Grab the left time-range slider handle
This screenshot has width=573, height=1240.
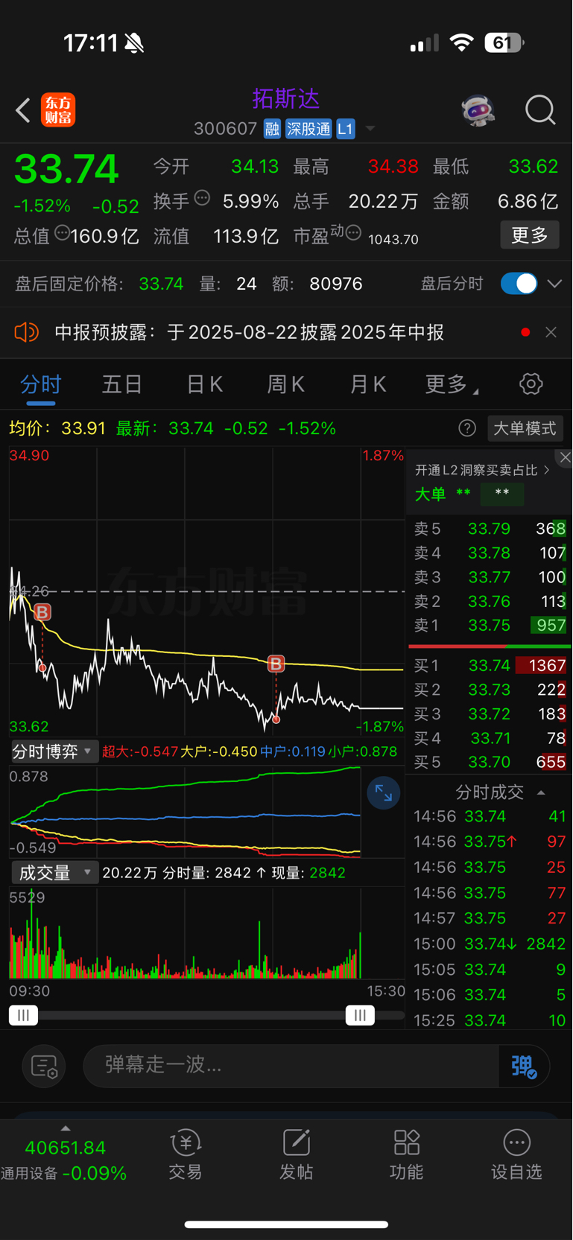tap(23, 1015)
